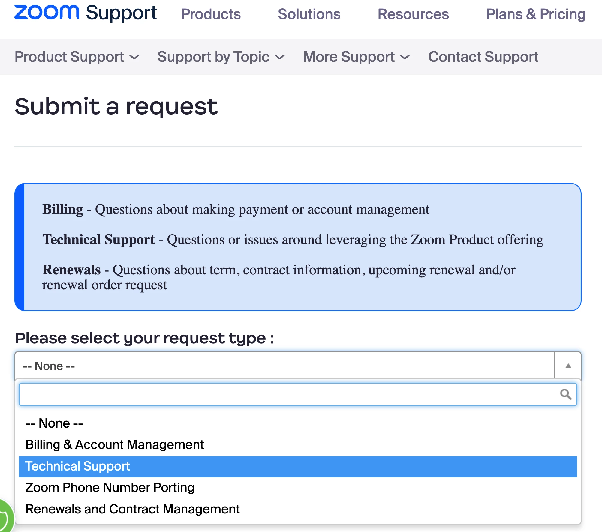This screenshot has height=532, width=602.
Task: Select the -- None -- option in list
Action: [x=54, y=423]
